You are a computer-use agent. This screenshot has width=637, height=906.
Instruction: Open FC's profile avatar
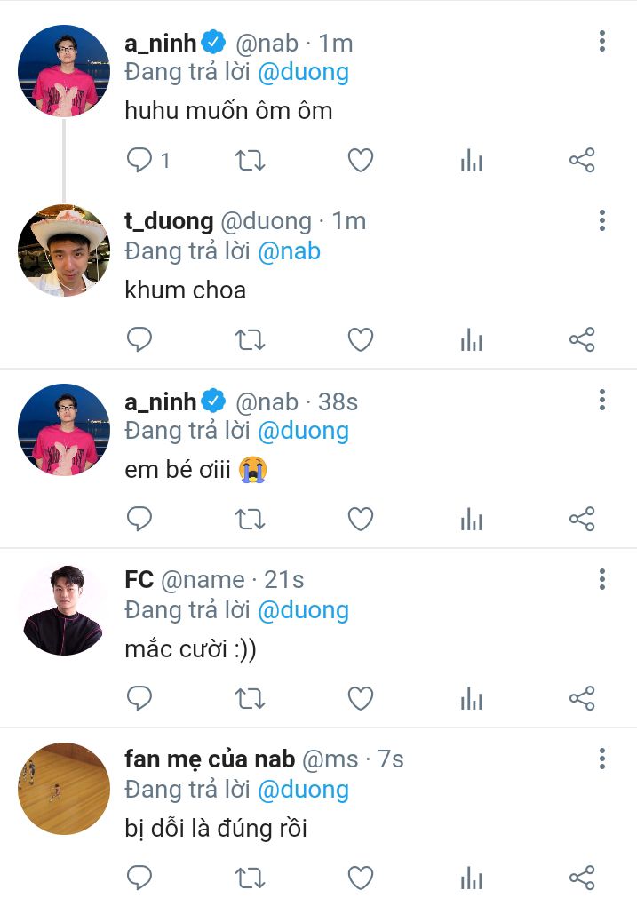(63, 609)
